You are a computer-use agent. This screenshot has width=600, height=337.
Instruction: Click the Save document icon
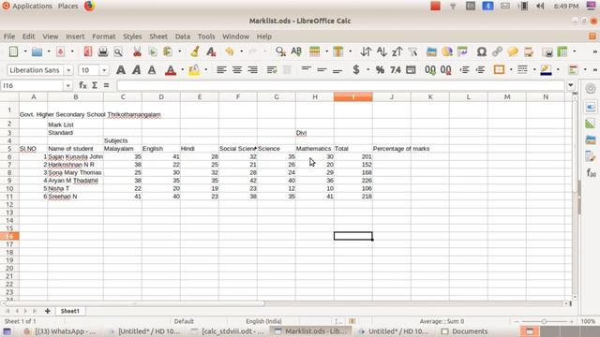60,51
